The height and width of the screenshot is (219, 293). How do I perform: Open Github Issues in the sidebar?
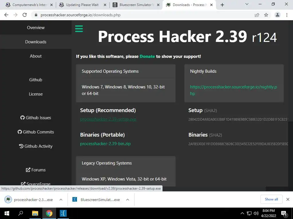coord(36,118)
